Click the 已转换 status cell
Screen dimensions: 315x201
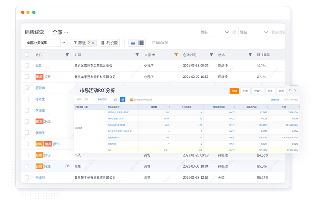coord(223,77)
